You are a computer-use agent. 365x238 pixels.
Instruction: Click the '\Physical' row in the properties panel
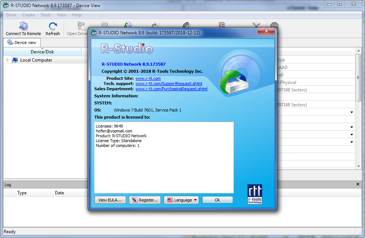pyautogui.click(x=316, y=82)
